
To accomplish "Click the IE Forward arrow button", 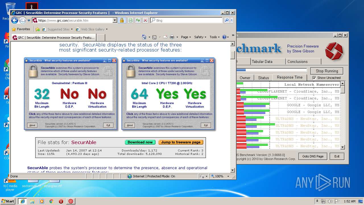I will coord(22,20).
